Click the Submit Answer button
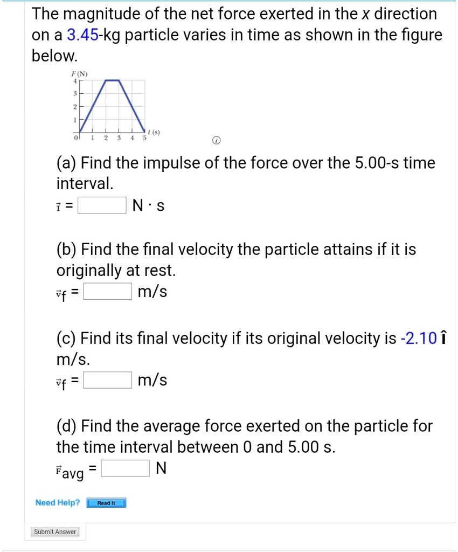458x552 pixels. [x=54, y=532]
